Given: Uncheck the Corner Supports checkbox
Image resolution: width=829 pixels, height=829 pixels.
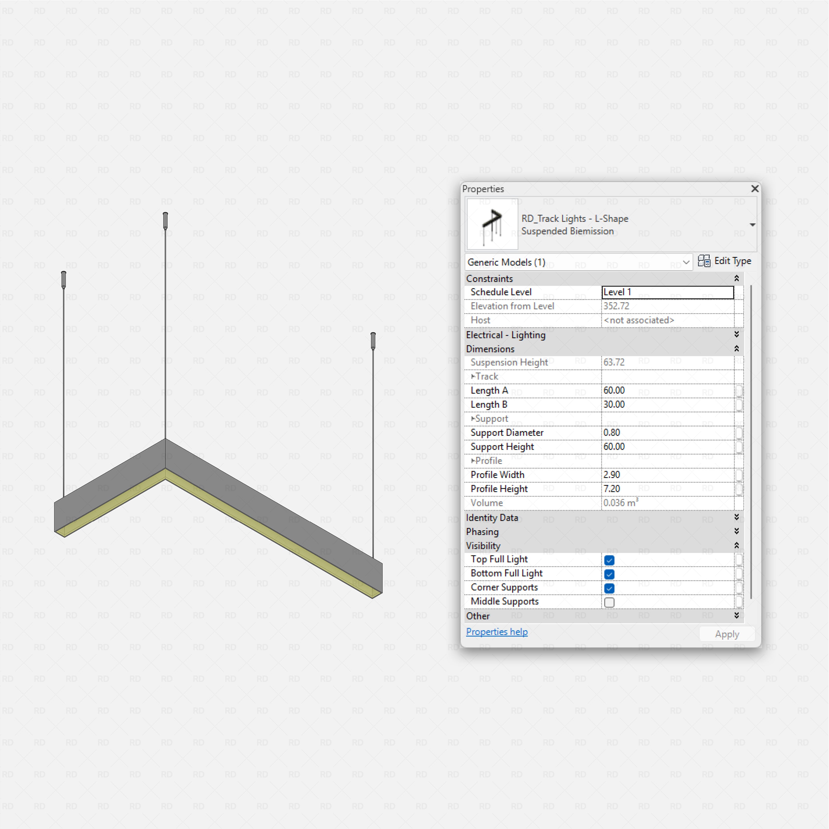Looking at the screenshot, I should (x=609, y=588).
